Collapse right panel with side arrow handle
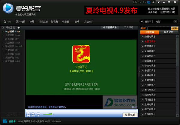Screen dimensions: 180x125 (139, 72)
